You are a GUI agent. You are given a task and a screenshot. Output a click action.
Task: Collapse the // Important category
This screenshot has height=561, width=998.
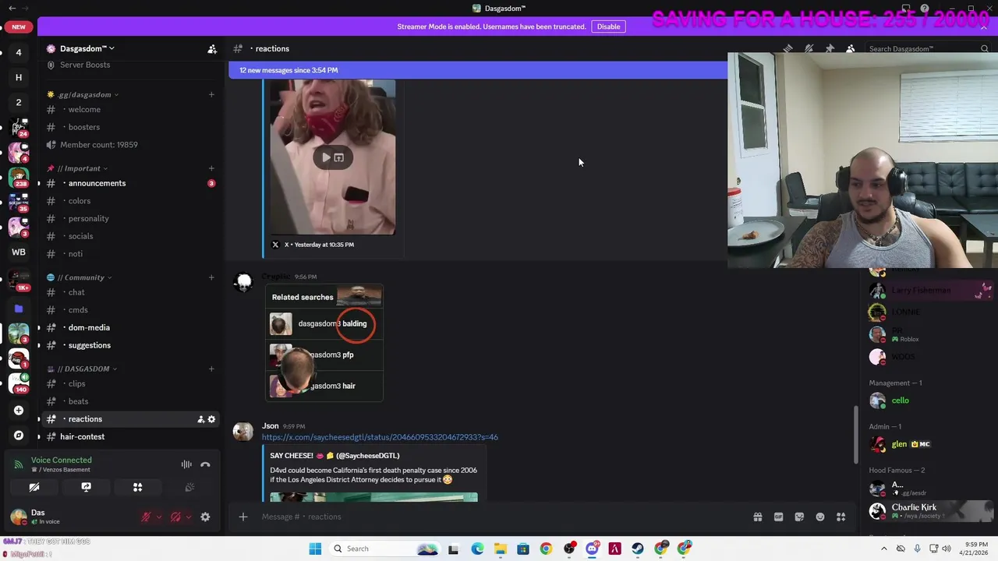click(x=81, y=168)
